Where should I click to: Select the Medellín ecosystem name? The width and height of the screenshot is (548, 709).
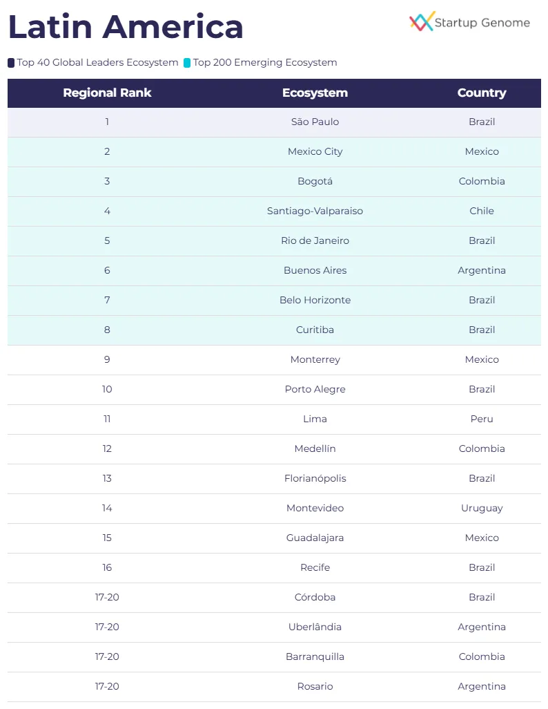(x=315, y=449)
